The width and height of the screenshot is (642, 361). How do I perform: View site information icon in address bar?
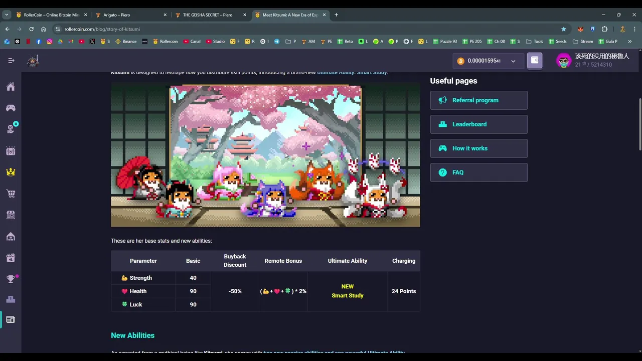(58, 29)
